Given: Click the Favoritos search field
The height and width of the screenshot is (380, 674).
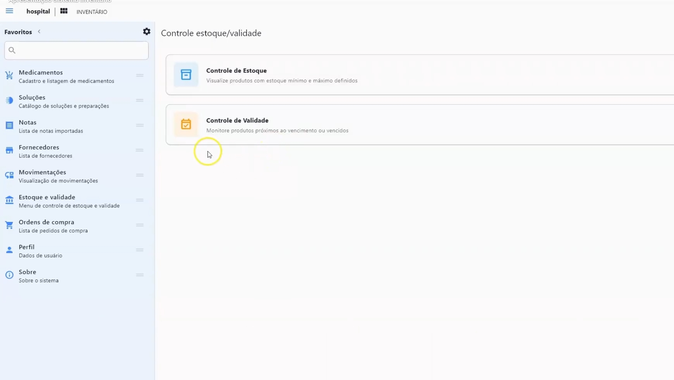Looking at the screenshot, I should tap(76, 50).
